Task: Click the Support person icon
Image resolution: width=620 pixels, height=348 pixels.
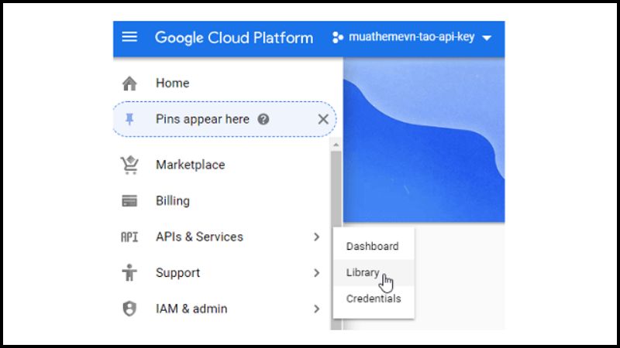Action: (x=129, y=273)
